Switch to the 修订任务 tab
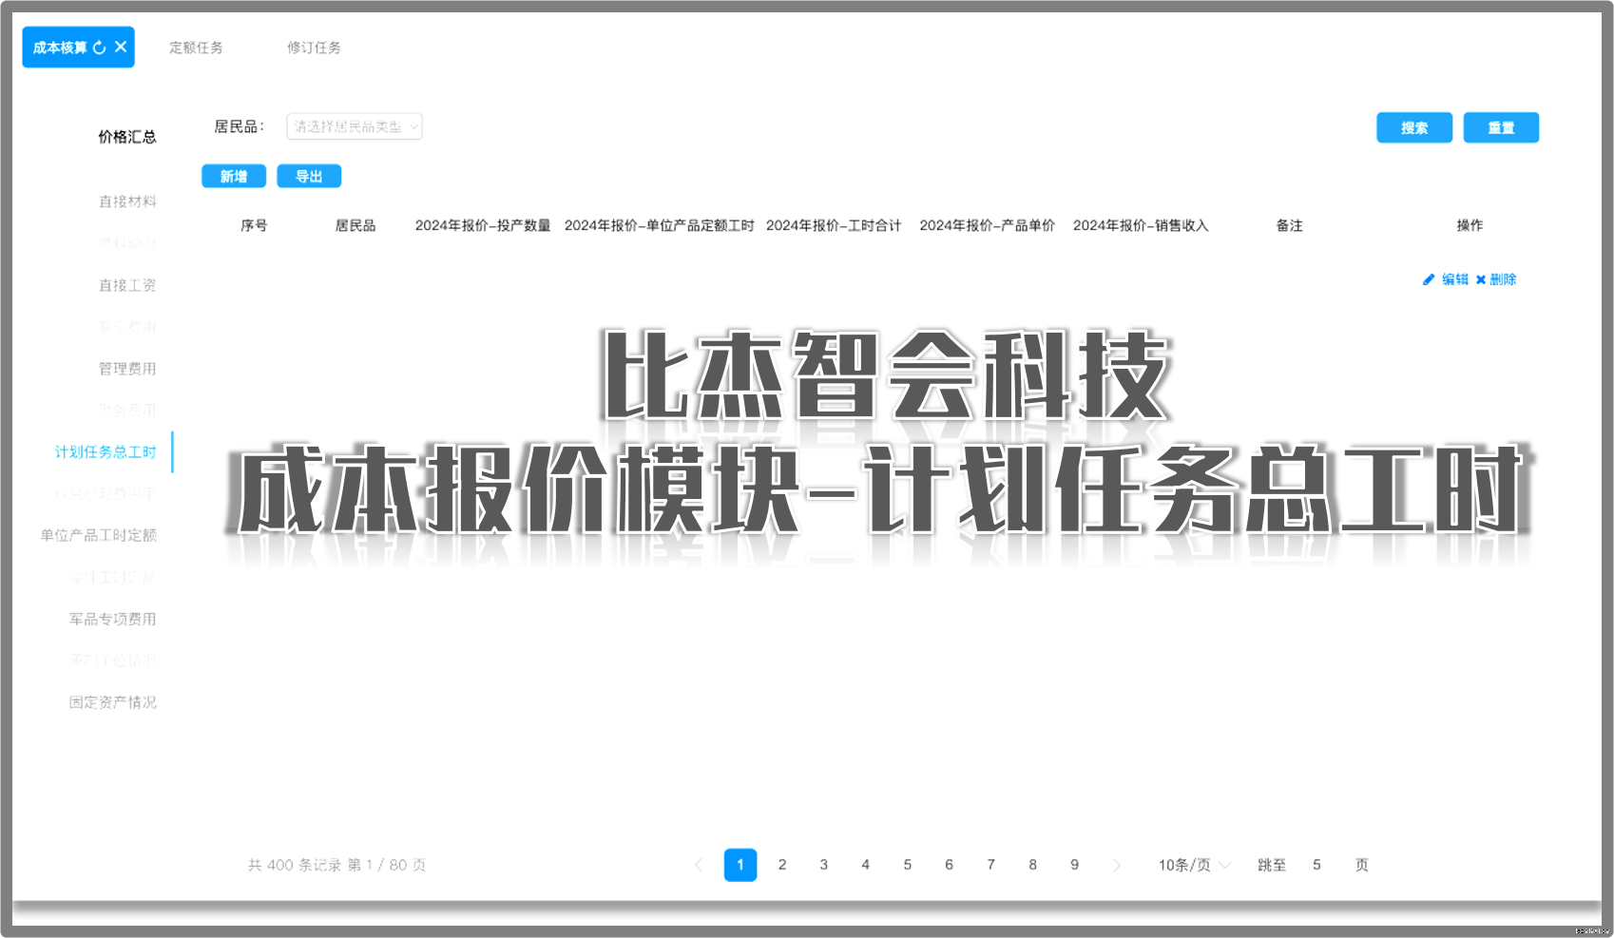 coord(314,48)
